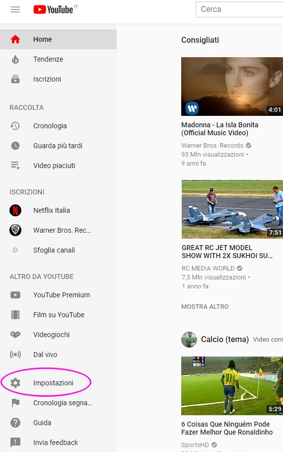Open title 6 Coisas Que Ninguém Pode
The width and height of the screenshot is (283, 452).
[x=227, y=428]
